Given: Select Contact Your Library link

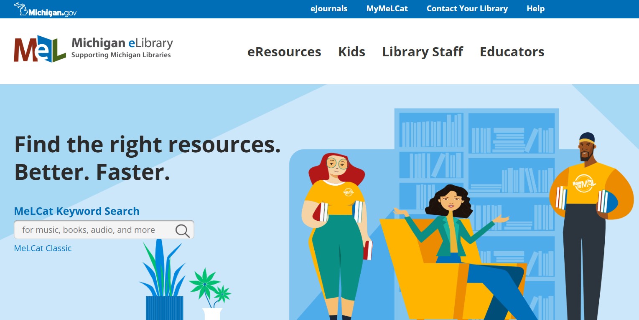Looking at the screenshot, I should coord(467,9).
